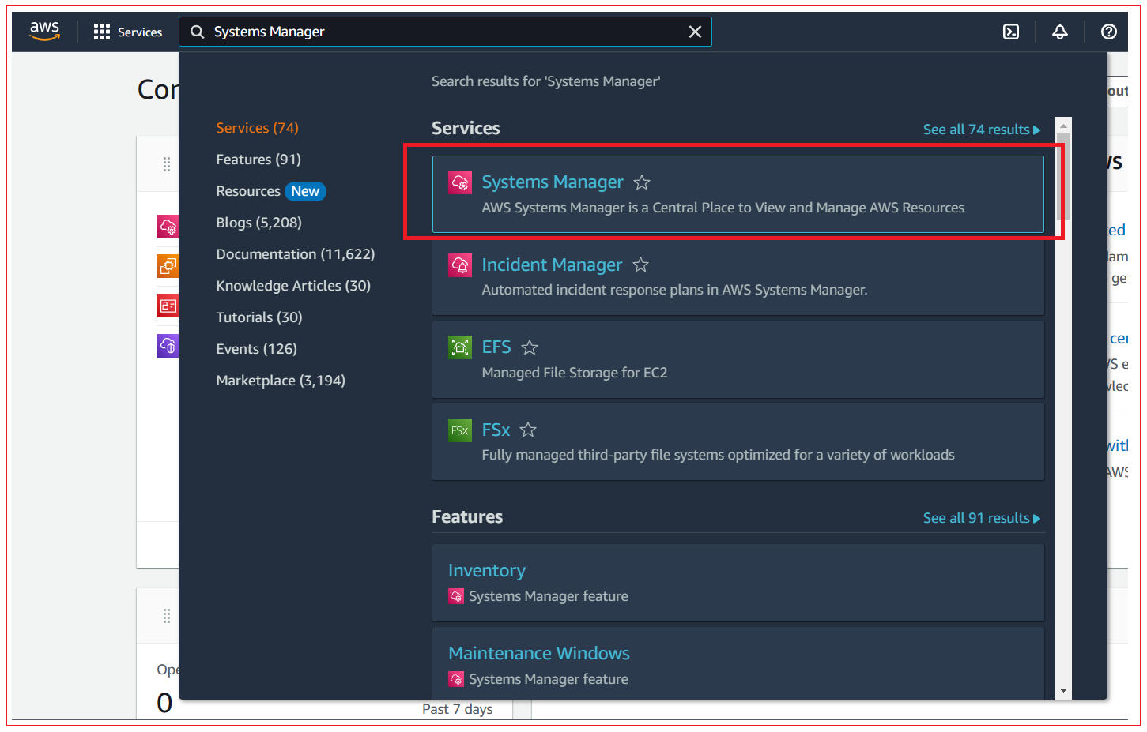See all 74 service results
This screenshot has height=732, width=1147.
[982, 130]
